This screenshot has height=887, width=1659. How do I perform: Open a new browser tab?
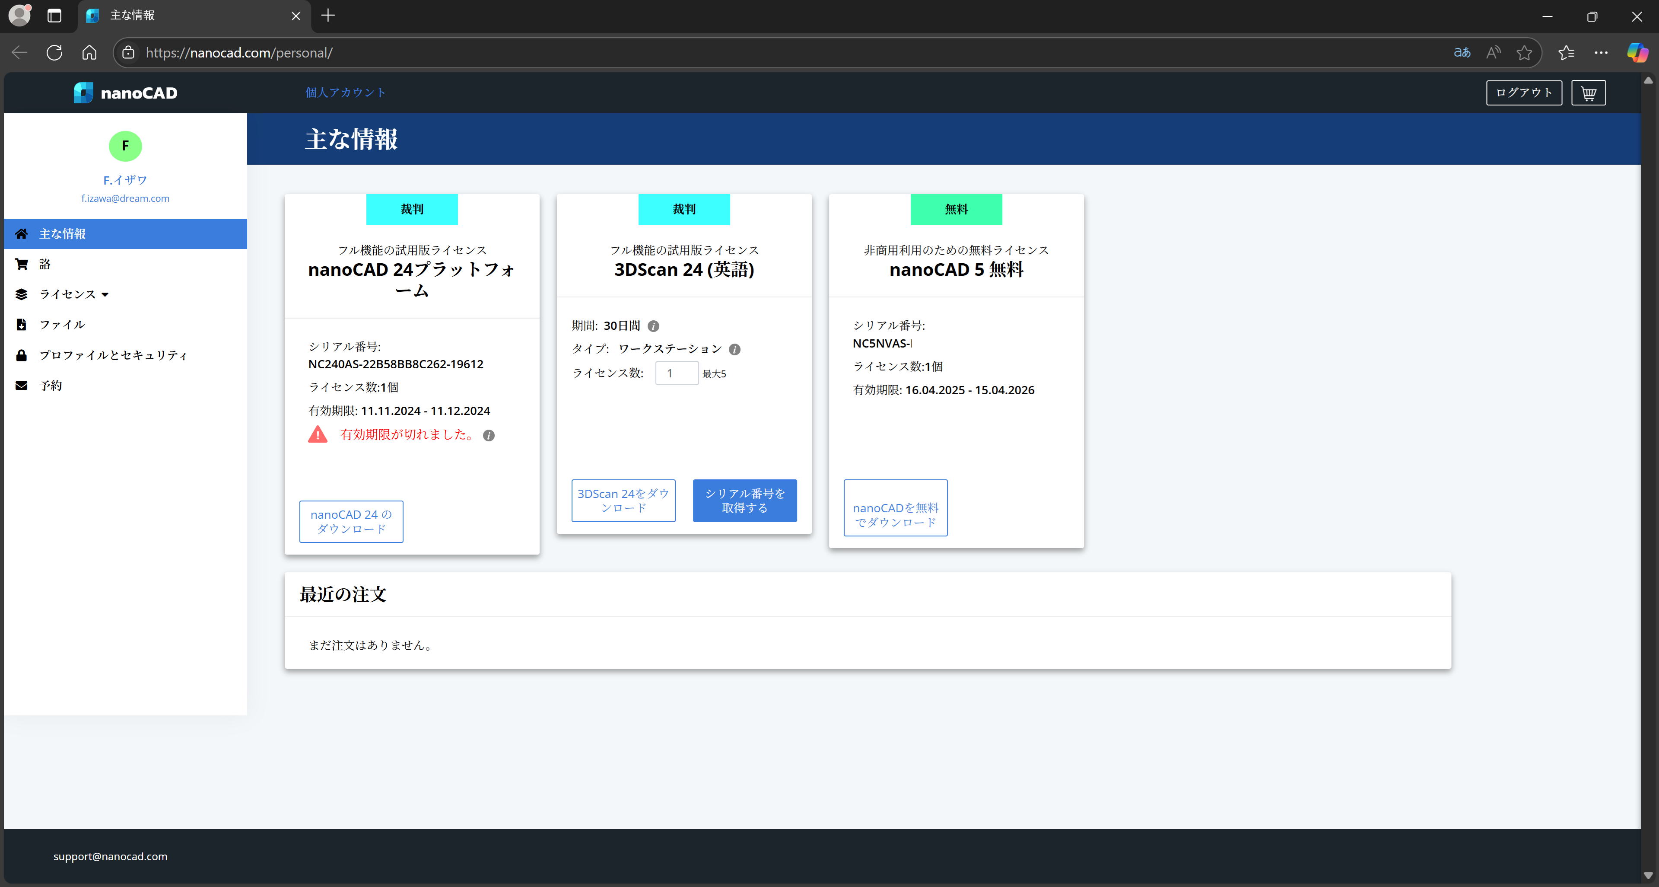pos(328,16)
